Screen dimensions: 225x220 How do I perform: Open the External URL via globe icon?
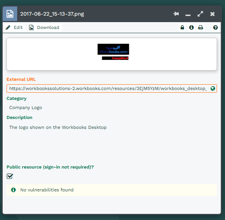point(213,88)
